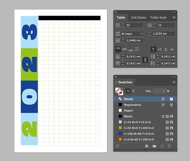The image size is (190, 161).
Task: Click the bottom cell inset icon
Action: tap(118, 63)
